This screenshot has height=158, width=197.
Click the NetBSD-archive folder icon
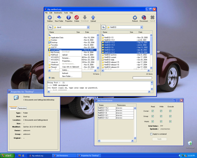pos(103,55)
